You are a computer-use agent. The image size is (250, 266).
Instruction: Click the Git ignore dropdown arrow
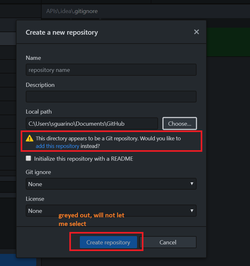coord(192,184)
